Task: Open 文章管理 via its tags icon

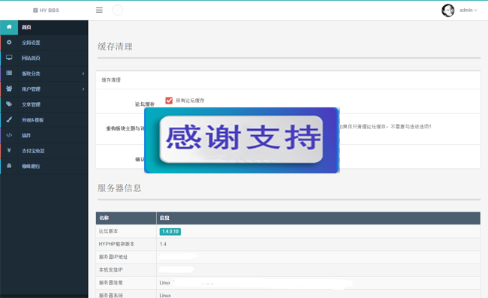Action: 9,104
